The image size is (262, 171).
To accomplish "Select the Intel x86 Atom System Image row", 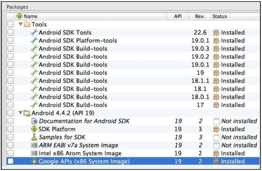I will 133,153.
